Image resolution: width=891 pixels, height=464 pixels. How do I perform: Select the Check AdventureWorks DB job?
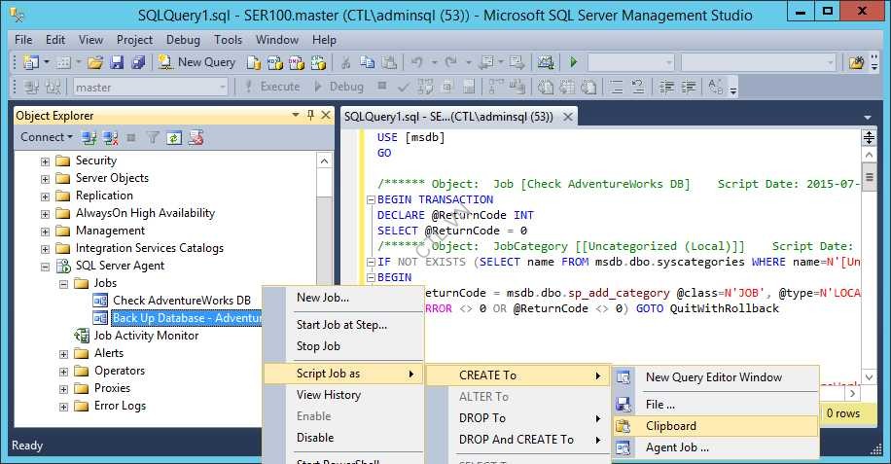pyautogui.click(x=181, y=301)
